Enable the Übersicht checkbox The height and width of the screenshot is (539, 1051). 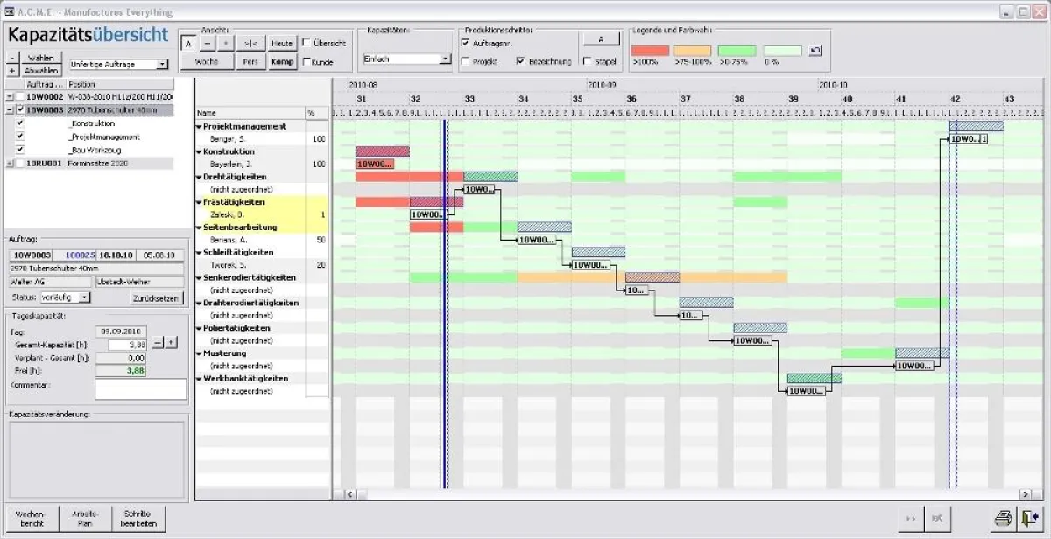307,43
